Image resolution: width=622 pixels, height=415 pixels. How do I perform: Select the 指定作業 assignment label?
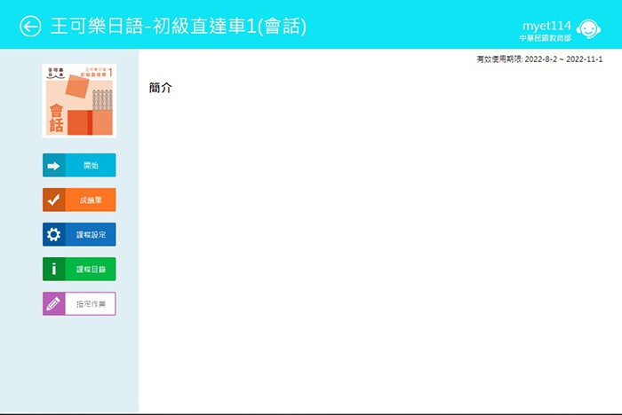pos(91,304)
